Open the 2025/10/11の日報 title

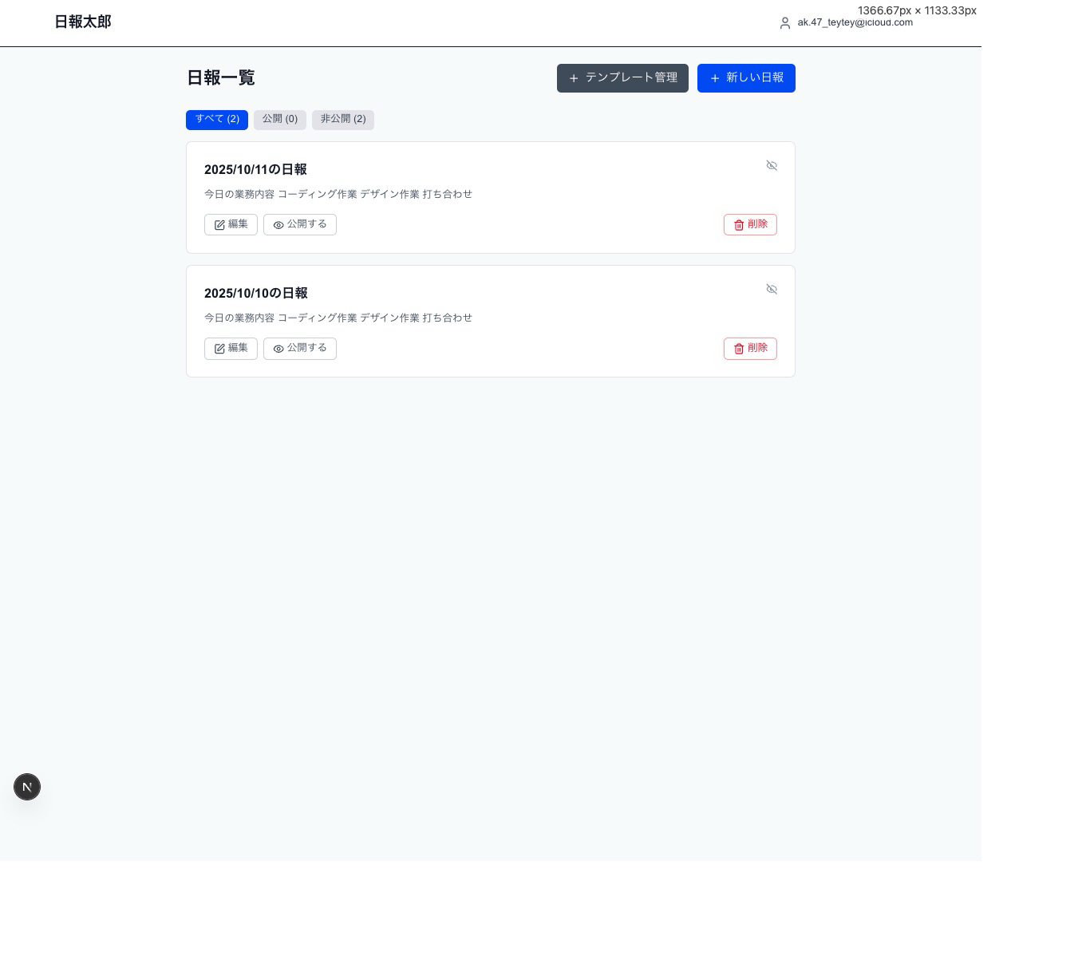tap(255, 169)
